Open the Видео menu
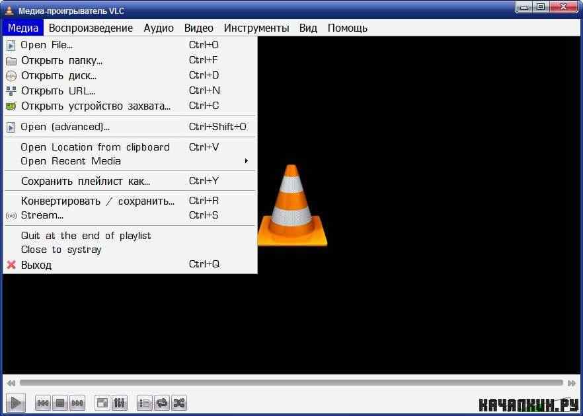The height and width of the screenshot is (416, 583). tap(198, 28)
